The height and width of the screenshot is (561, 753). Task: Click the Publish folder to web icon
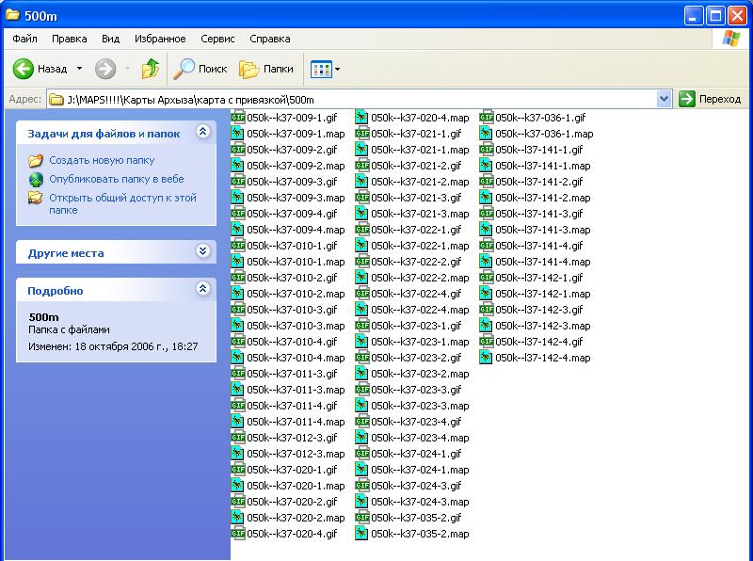pyautogui.click(x=36, y=179)
